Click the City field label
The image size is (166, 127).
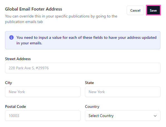point(8,83)
